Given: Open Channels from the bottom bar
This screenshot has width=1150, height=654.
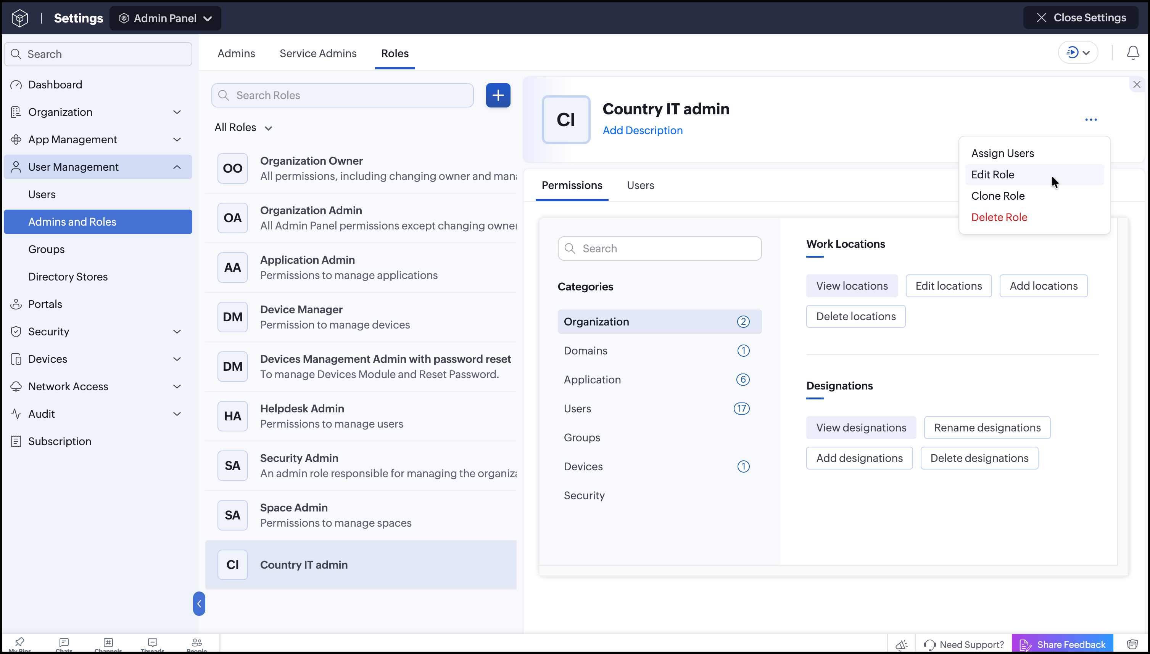Looking at the screenshot, I should click(x=108, y=645).
